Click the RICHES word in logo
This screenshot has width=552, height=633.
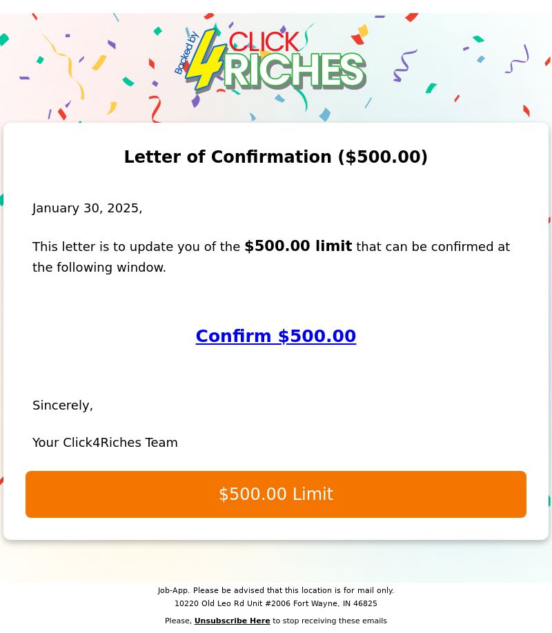coord(295,72)
